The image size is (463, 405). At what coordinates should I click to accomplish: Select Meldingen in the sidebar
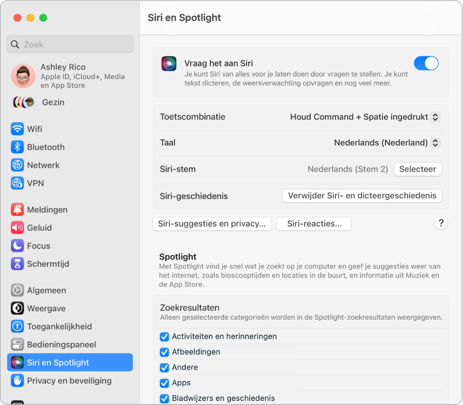(46, 210)
